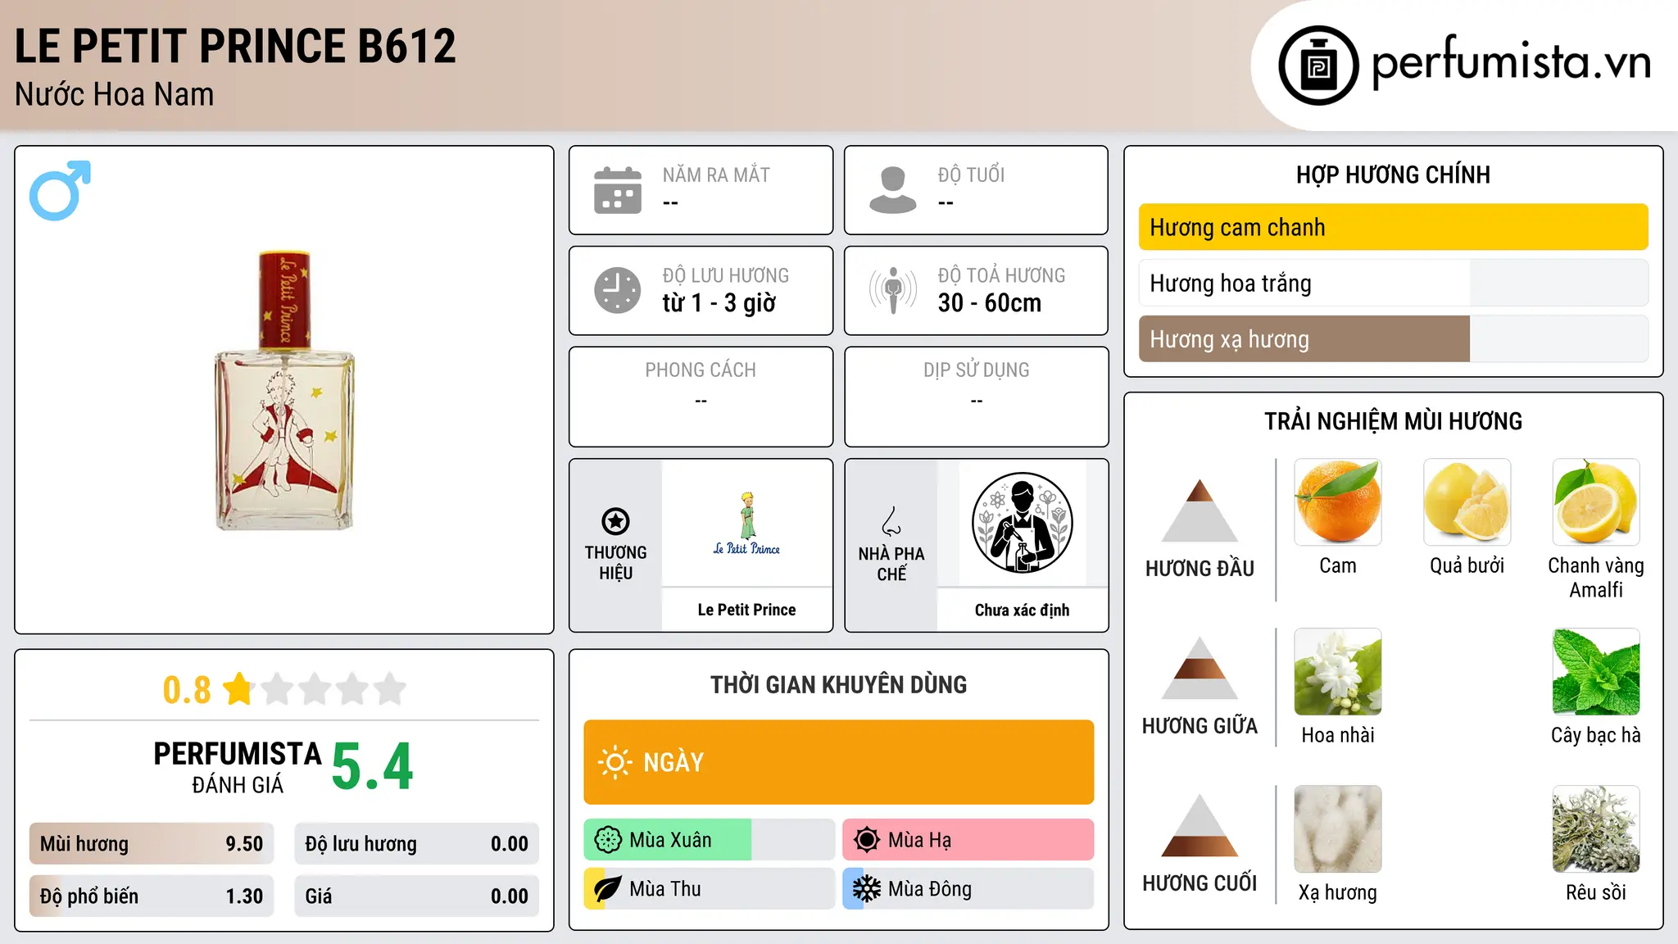This screenshot has width=1678, height=944.
Task: Click the PHONG CÁCH label
Action: [x=701, y=370]
